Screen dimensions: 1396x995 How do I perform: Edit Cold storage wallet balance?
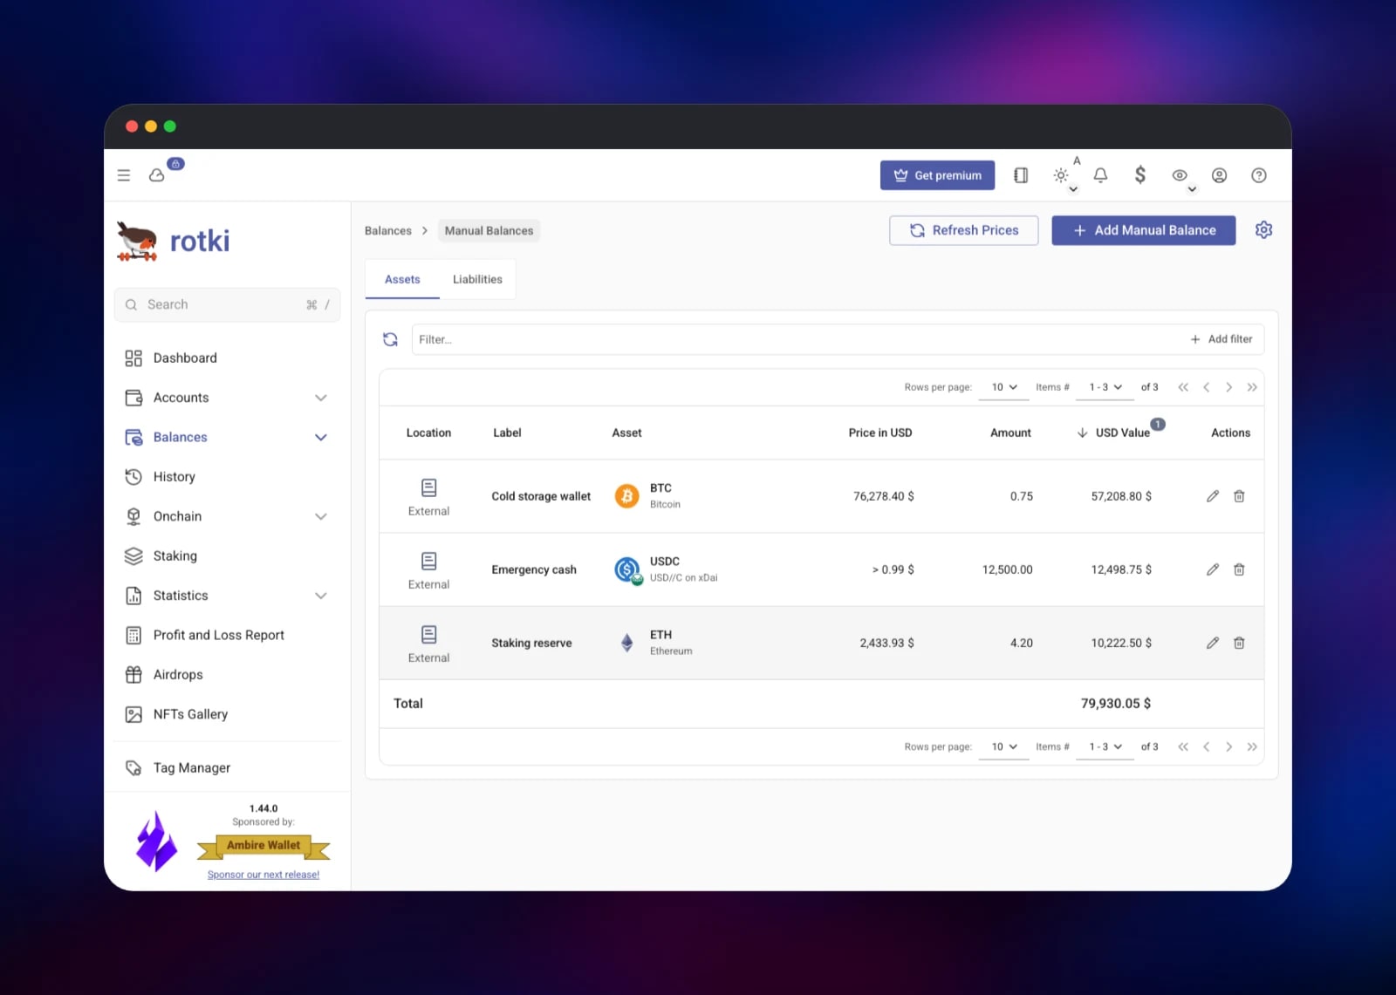point(1213,496)
